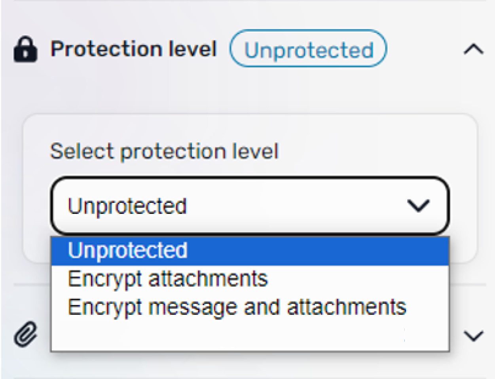The image size is (495, 379).
Task: Open the Select protection level dropdown
Action: (x=249, y=205)
